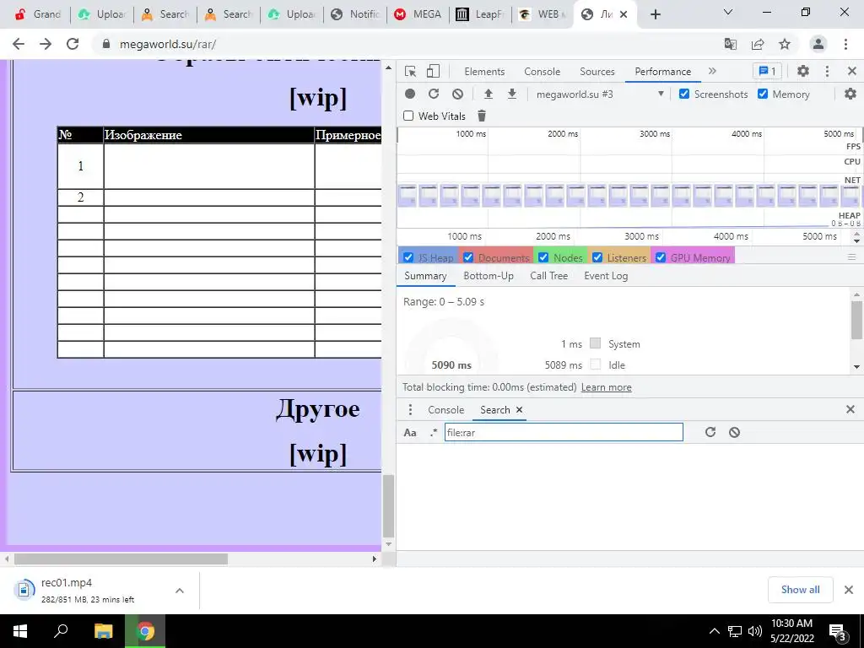This screenshot has width=864, height=648.
Task: Focus the search field containing file:rar
Action: point(564,432)
